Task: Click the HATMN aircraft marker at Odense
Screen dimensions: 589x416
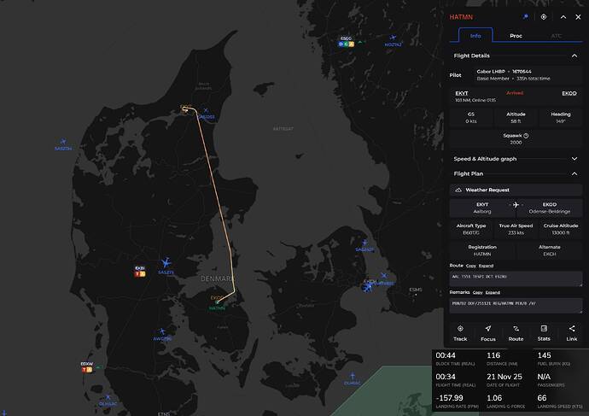Action: pos(217,302)
